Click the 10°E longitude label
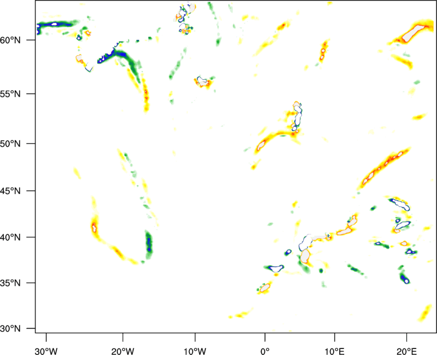Image resolution: width=437 pixels, height=355 pixels. [334, 351]
